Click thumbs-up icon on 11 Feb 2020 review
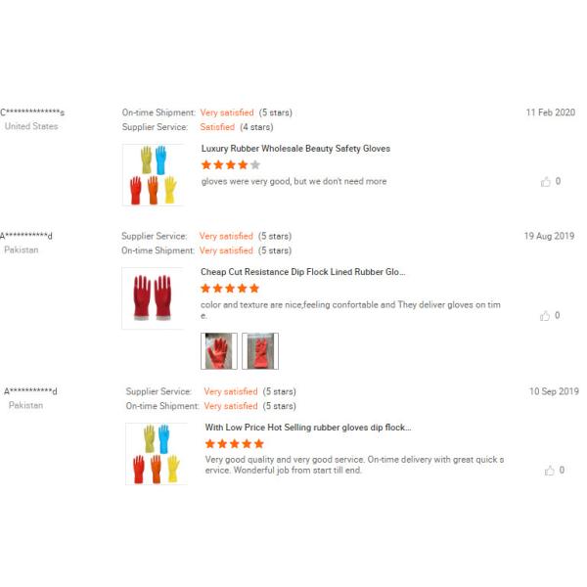Image resolution: width=587 pixels, height=587 pixels. pyautogui.click(x=546, y=181)
